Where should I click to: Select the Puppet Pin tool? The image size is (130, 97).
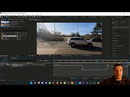(40, 17)
